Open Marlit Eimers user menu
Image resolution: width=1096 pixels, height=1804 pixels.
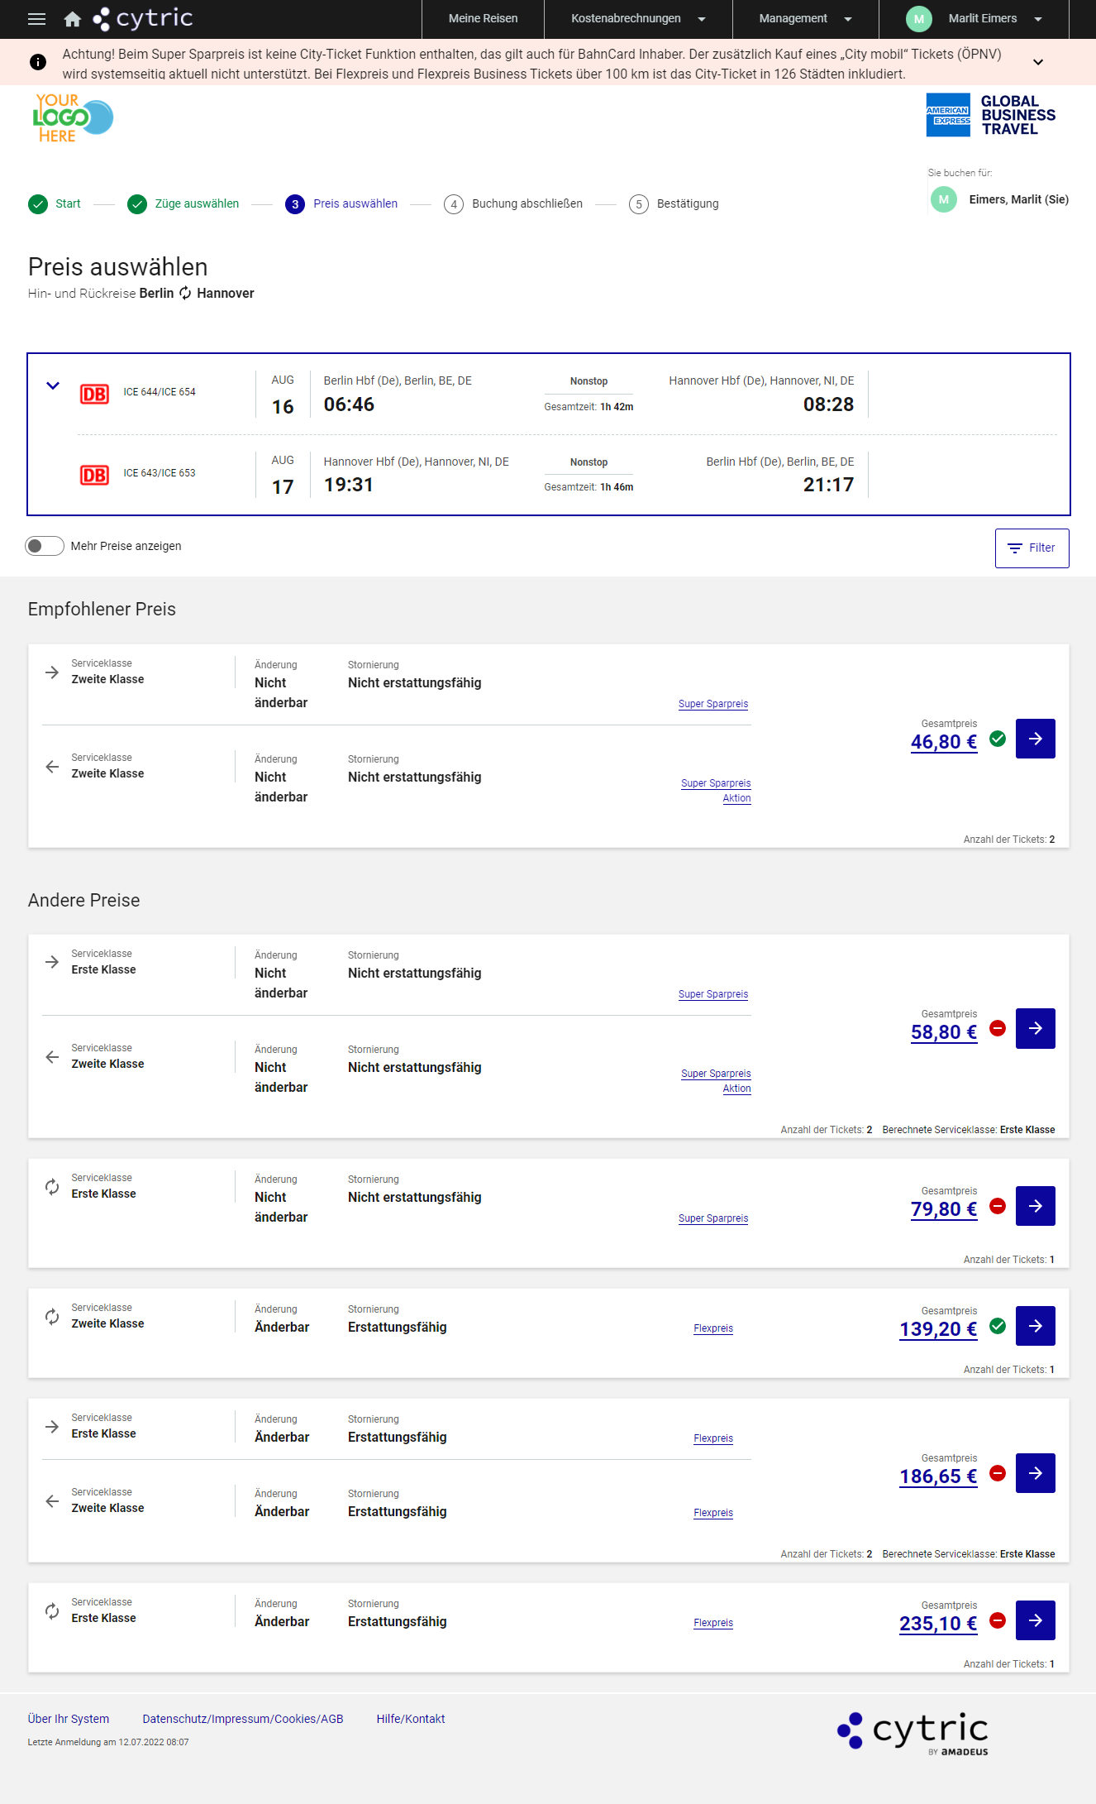click(974, 19)
